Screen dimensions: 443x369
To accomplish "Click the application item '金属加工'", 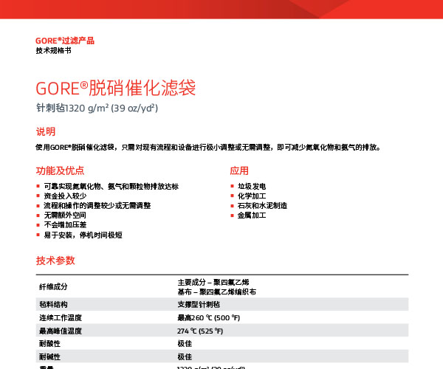I will click(252, 215).
